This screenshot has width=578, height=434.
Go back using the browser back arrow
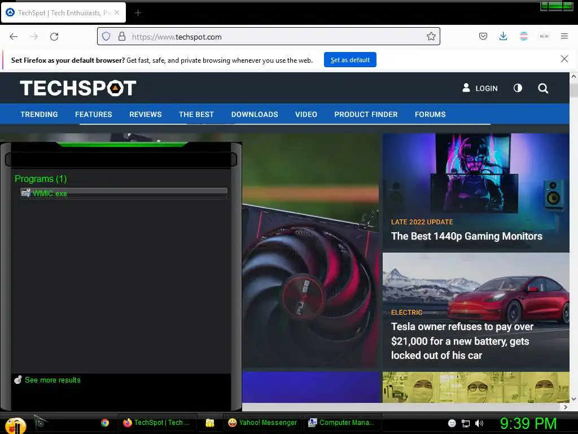[x=14, y=37]
